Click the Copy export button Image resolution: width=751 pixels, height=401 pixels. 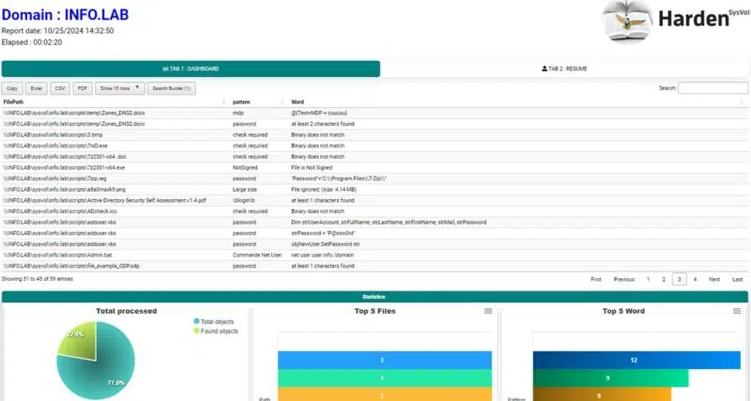(x=12, y=88)
